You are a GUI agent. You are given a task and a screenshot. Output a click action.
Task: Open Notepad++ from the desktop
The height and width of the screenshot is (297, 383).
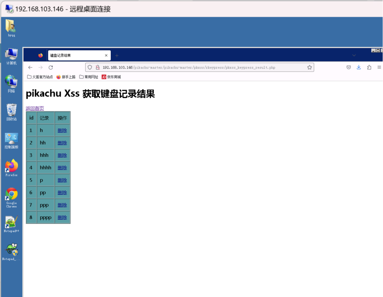pos(11,222)
